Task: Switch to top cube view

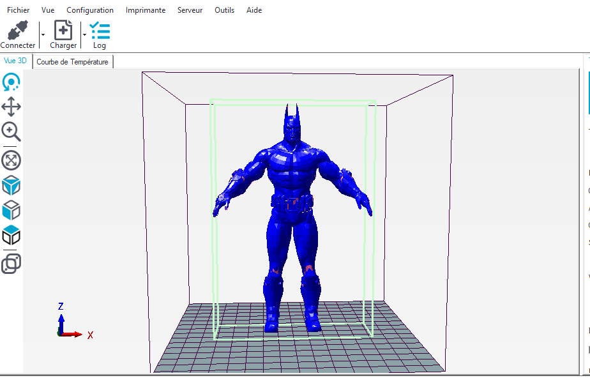Action: pyautogui.click(x=11, y=236)
